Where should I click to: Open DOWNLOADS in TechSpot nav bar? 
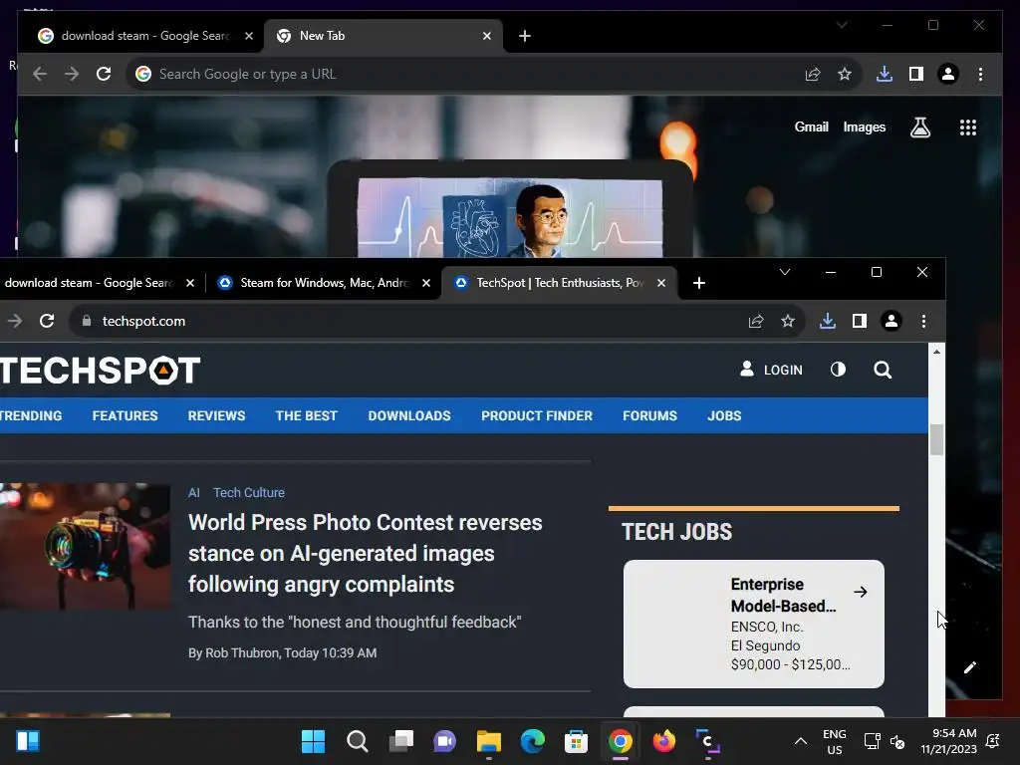click(409, 415)
